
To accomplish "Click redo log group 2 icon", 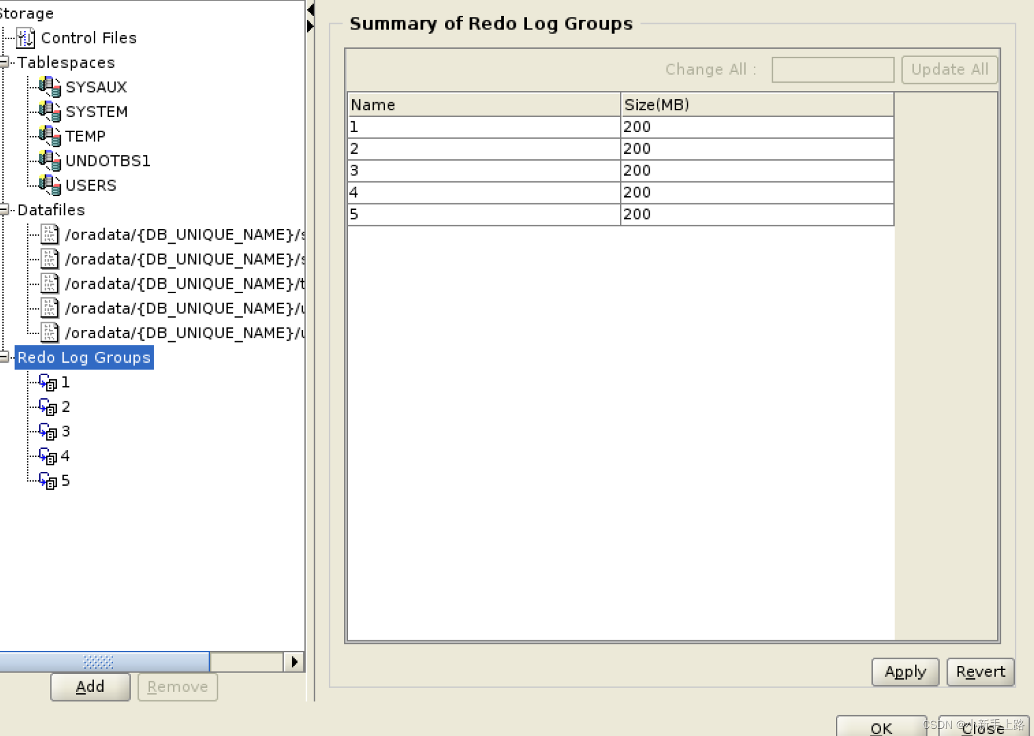I will pyautogui.click(x=48, y=407).
